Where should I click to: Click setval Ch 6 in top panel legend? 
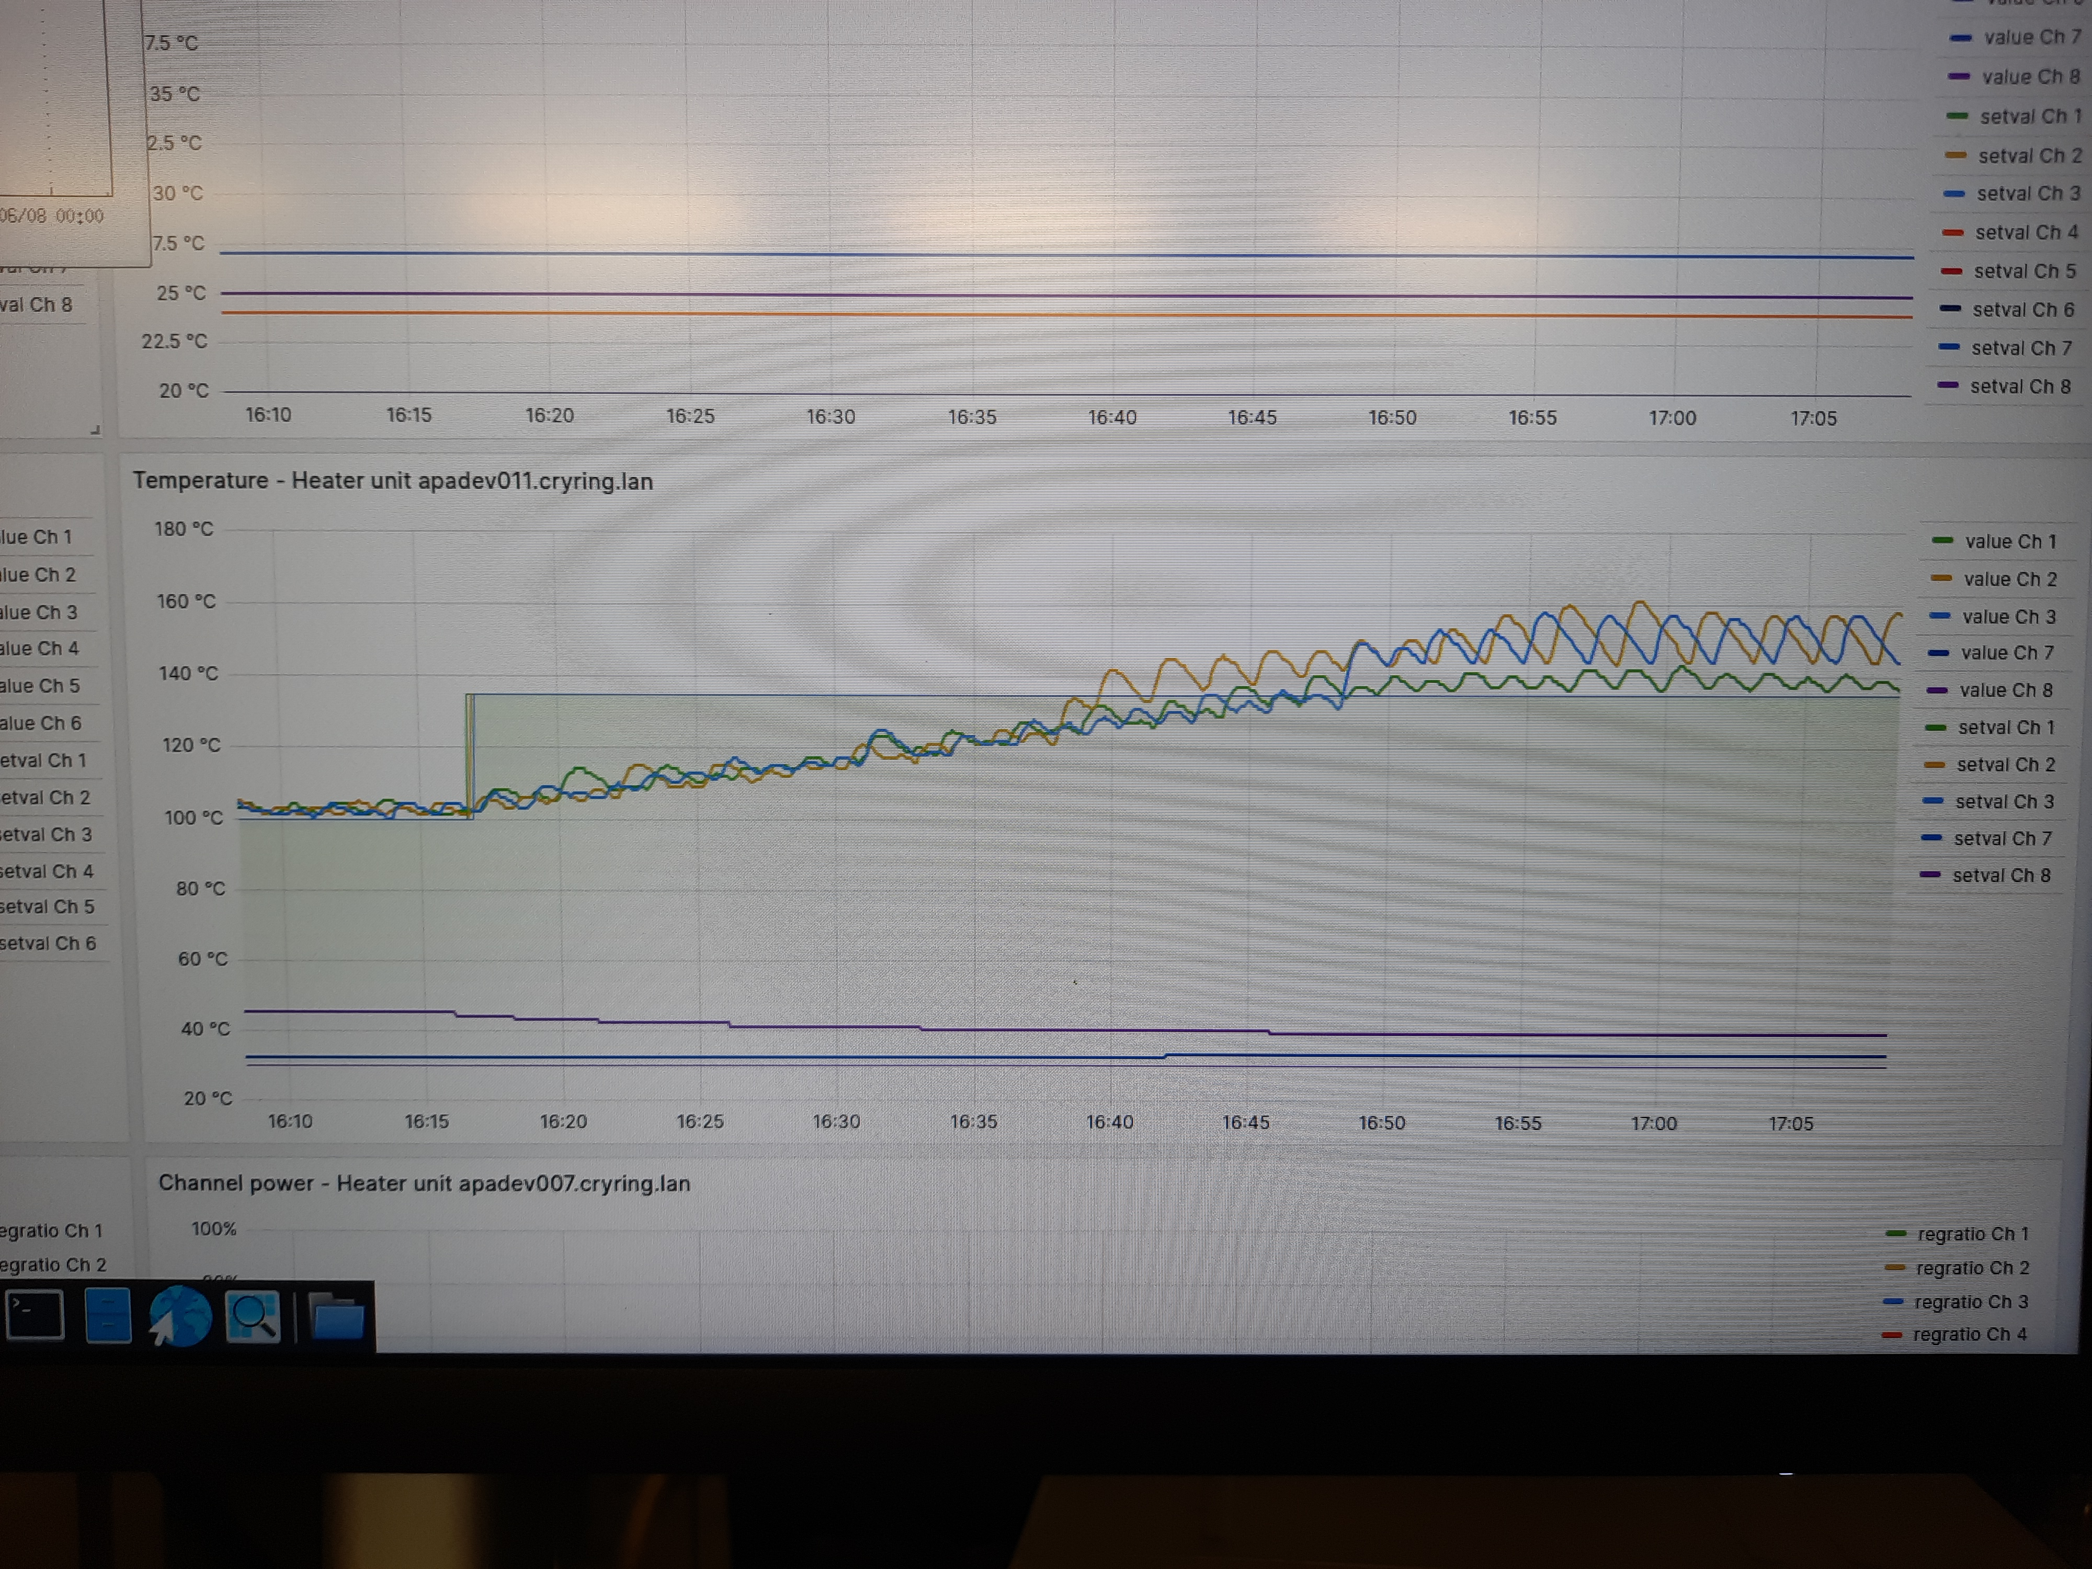[2022, 310]
